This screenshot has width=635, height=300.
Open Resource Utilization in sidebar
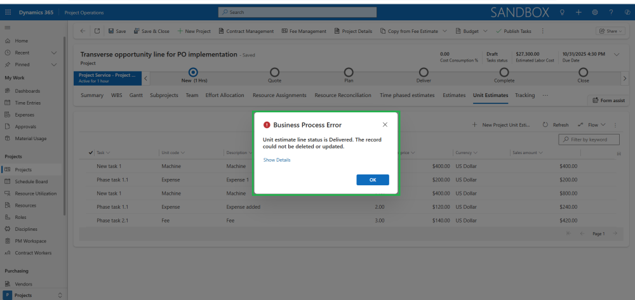(35, 193)
